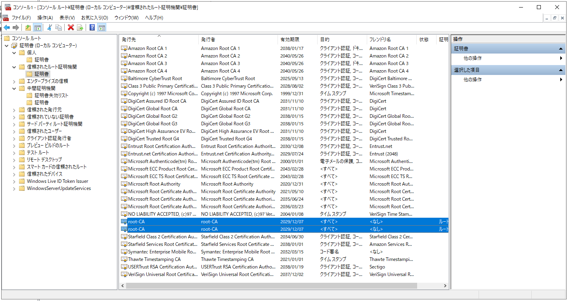Select the Microsoft ECC Product Root certificate row
This screenshot has height=301, width=567.
click(284, 169)
